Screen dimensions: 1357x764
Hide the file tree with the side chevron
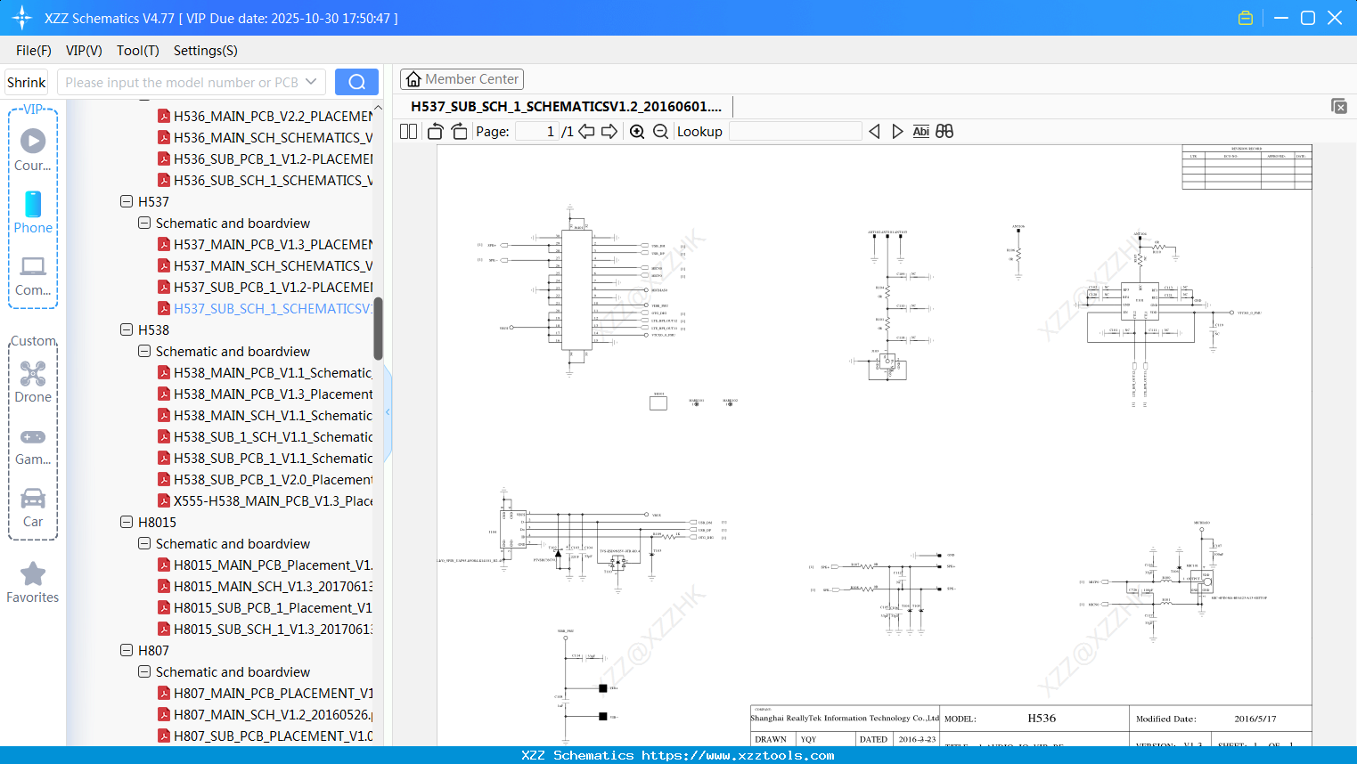point(388,411)
